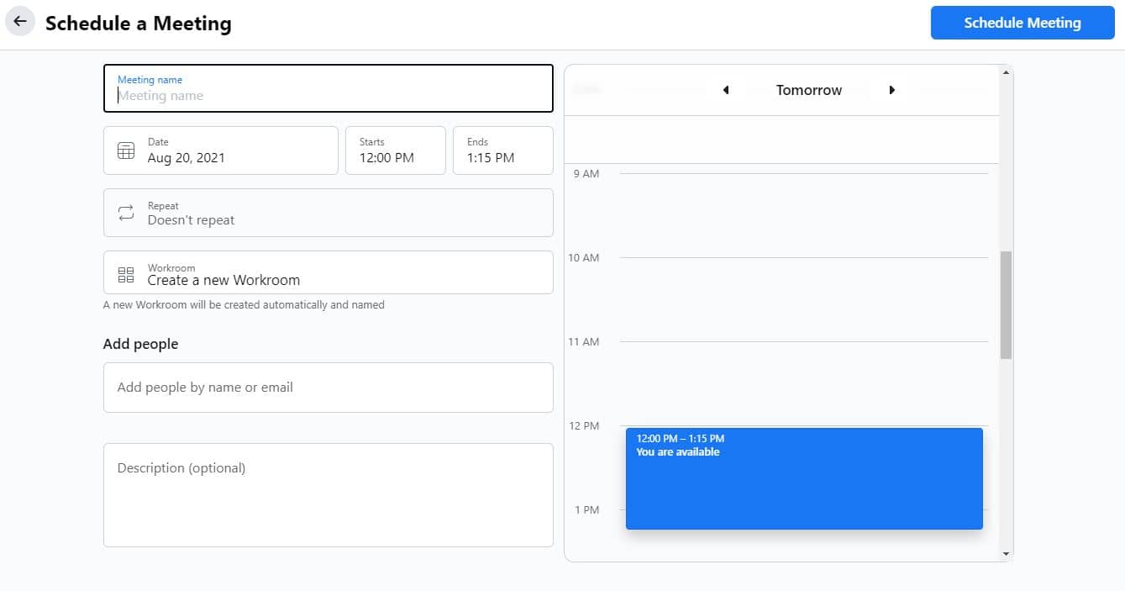Click the Description optional text area
The height and width of the screenshot is (591, 1125).
tap(329, 495)
